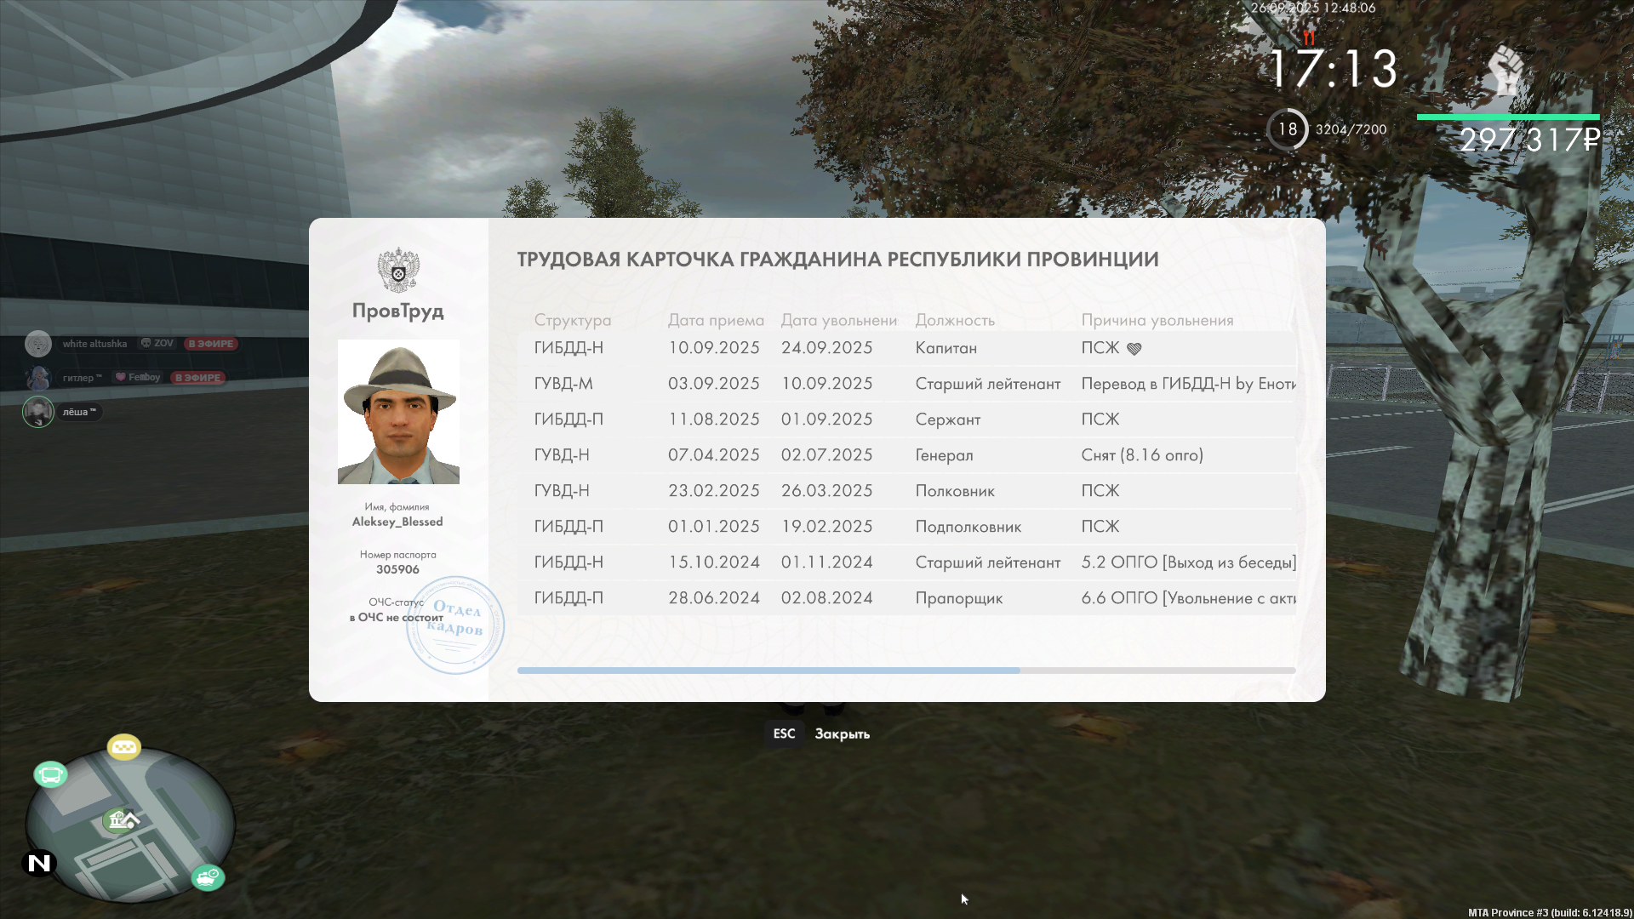The width and height of the screenshot is (1634, 919).
Task: Click the Закрыть label
Action: tap(842, 733)
